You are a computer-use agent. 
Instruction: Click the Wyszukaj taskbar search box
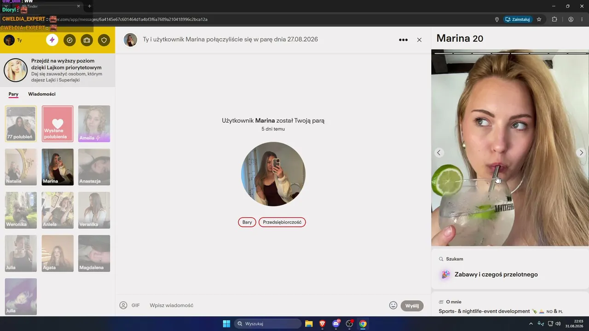click(268, 324)
